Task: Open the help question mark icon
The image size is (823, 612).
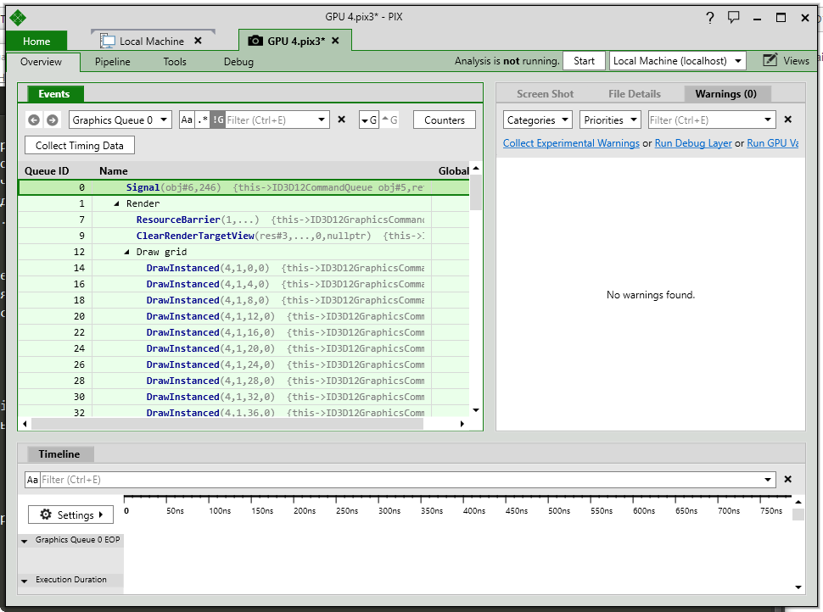Action: [709, 18]
